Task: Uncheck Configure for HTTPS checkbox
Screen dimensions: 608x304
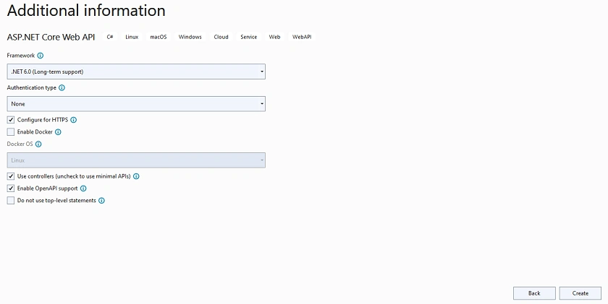Action: click(11, 120)
